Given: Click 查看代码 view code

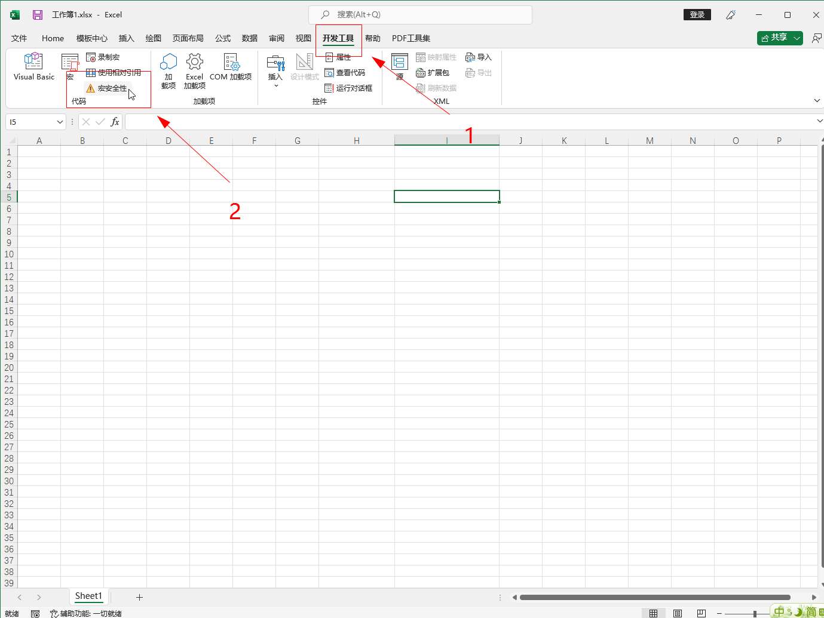Looking at the screenshot, I should 345,73.
